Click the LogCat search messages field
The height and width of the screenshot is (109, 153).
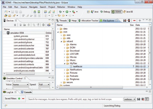(x=75, y=99)
